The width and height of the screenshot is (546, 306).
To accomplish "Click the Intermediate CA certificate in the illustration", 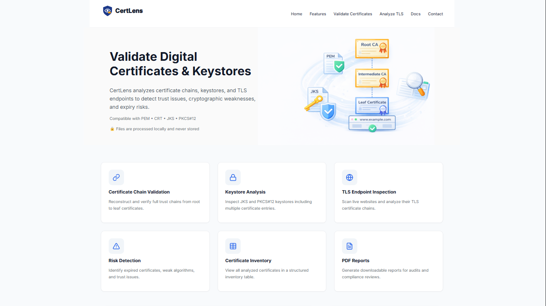I will [372, 78].
